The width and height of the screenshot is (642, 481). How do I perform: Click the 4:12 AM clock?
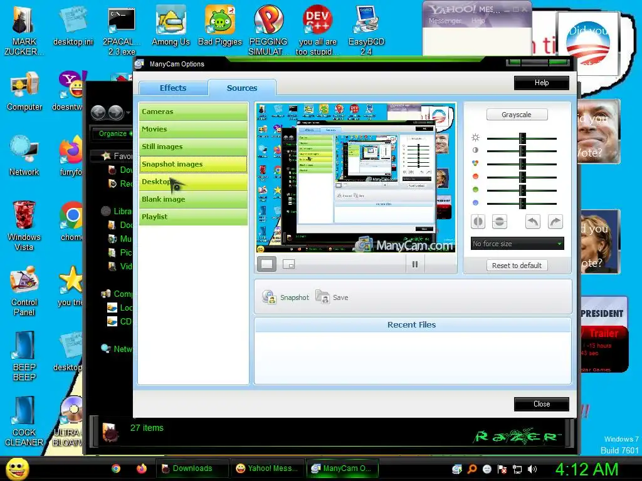(586, 469)
